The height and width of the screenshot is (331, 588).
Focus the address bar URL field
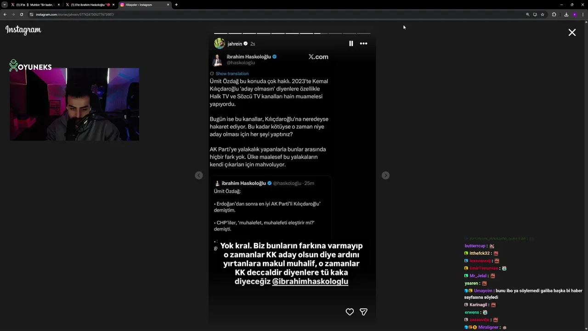coord(276,14)
